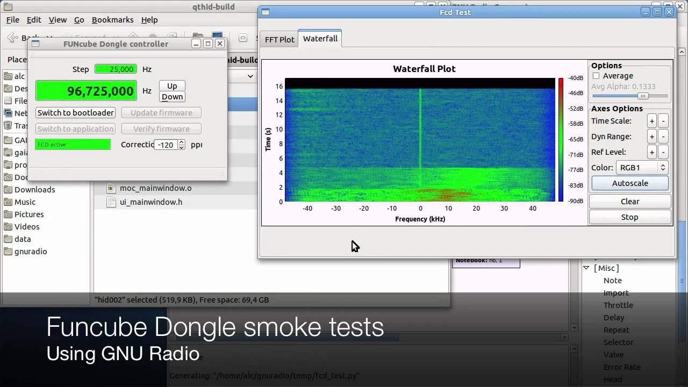
Task: Open data folder in sidebar
Action: click(23, 239)
